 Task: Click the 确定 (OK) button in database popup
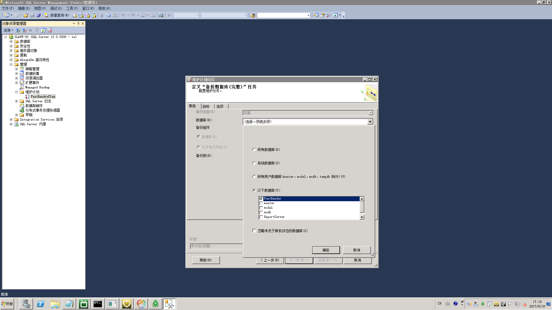[326, 250]
